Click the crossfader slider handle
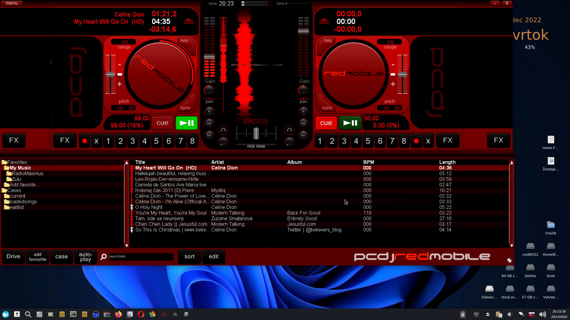 [256, 133]
